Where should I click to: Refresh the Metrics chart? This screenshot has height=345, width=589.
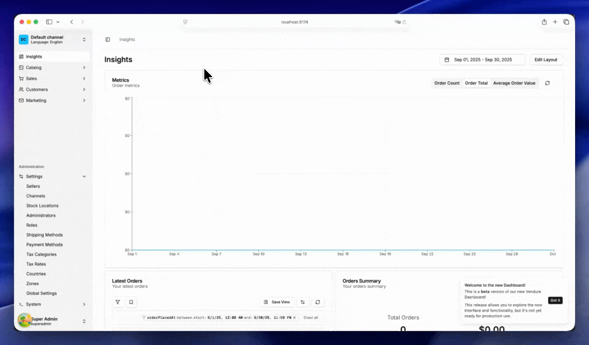click(547, 83)
